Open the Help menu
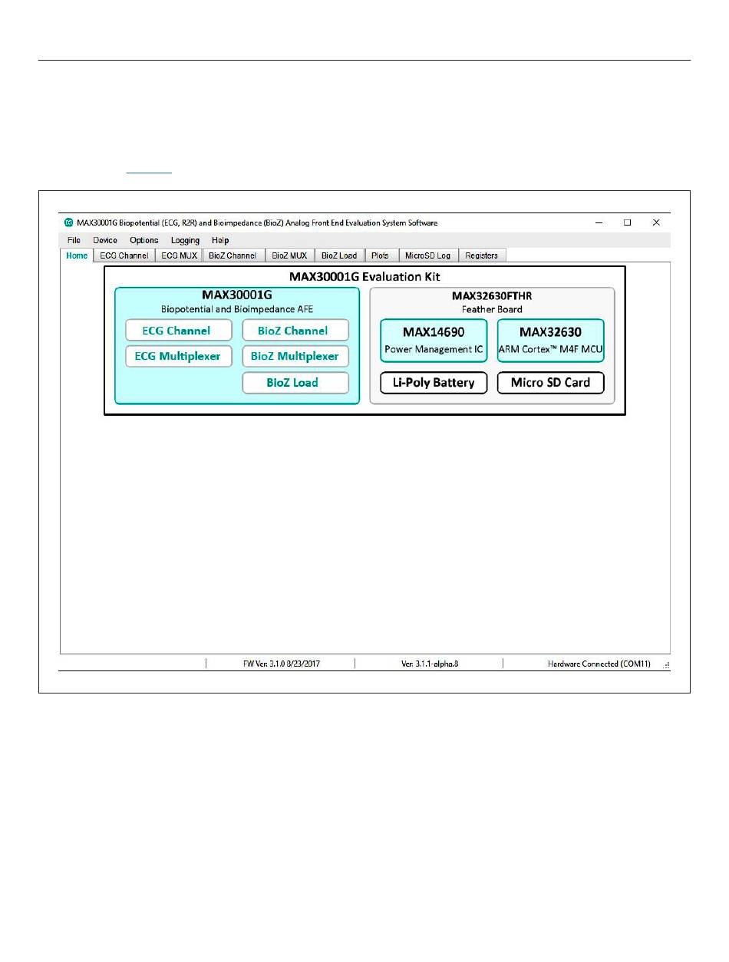The image size is (729, 962). [220, 240]
